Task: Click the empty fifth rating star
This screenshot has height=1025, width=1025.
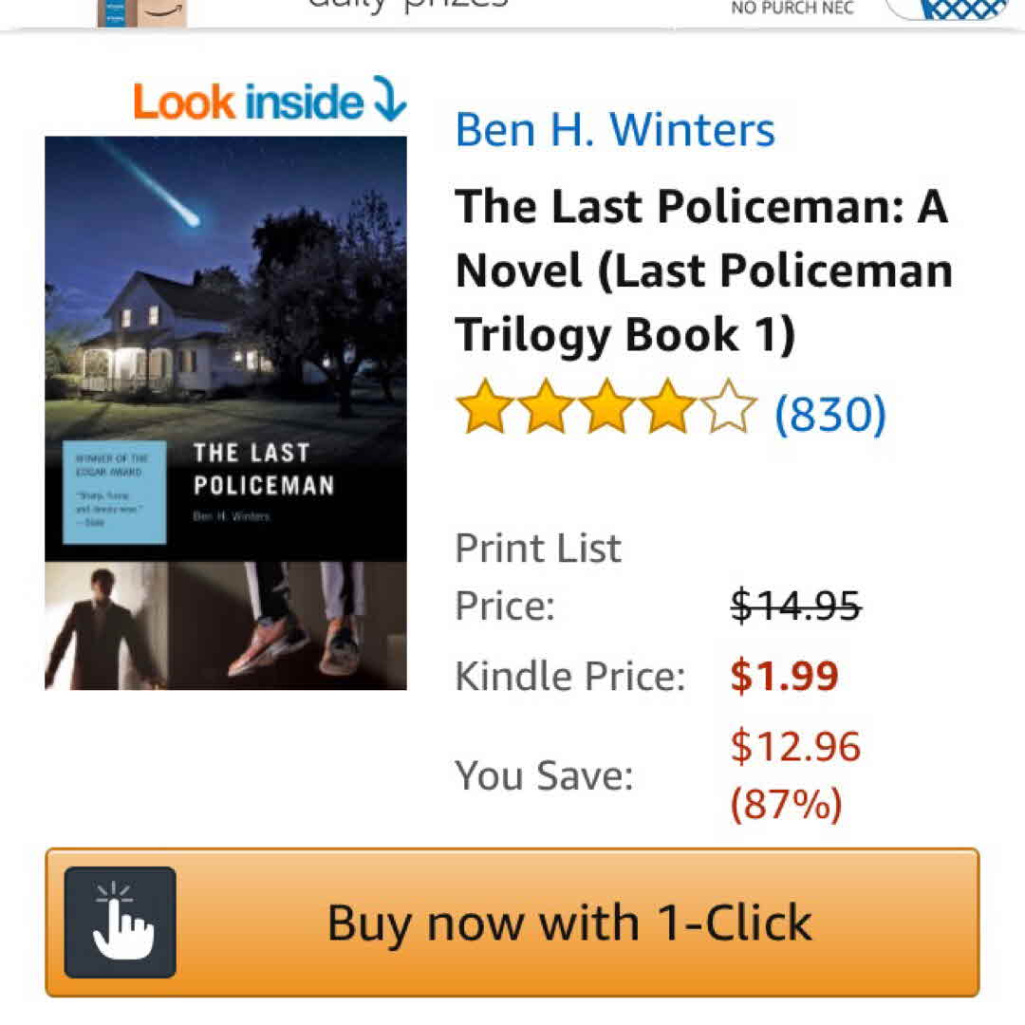Action: pyautogui.click(x=728, y=407)
